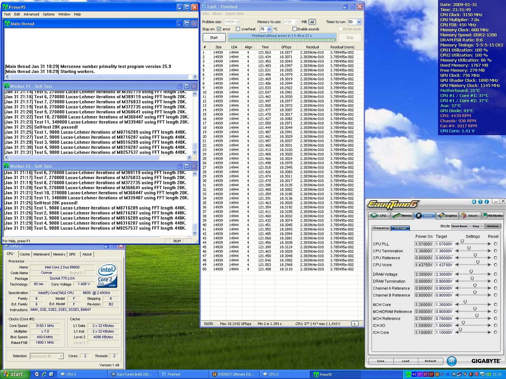The image size is (506, 379).
Task: Increase ICH Core voltage with right arrow
Action: click(x=489, y=332)
